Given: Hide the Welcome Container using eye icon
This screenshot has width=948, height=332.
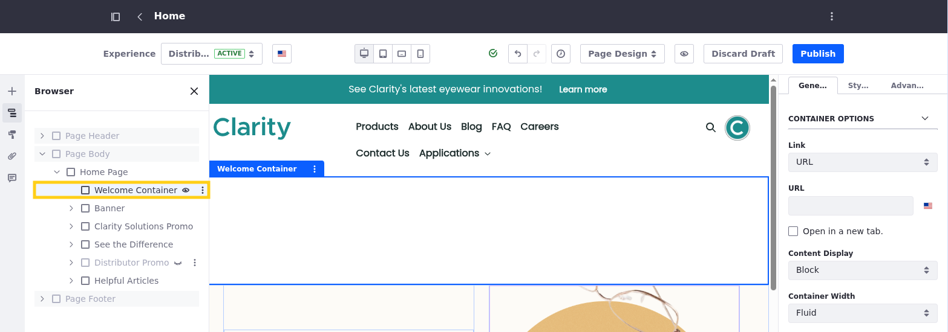Looking at the screenshot, I should [186, 190].
